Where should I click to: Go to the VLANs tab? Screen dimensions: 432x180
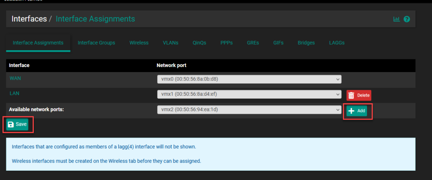170,43
